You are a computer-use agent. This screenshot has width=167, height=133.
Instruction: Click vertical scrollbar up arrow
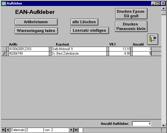(x=164, y=8)
